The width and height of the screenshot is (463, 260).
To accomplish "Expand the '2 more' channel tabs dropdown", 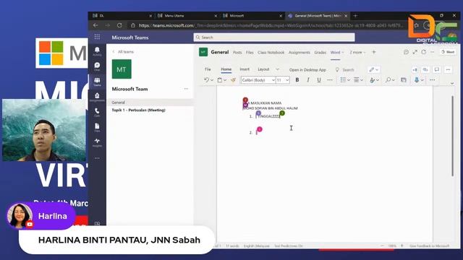I will (x=357, y=52).
